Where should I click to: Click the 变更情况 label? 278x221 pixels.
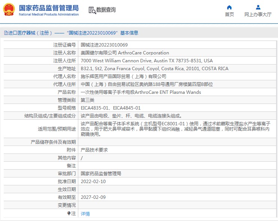67,205
